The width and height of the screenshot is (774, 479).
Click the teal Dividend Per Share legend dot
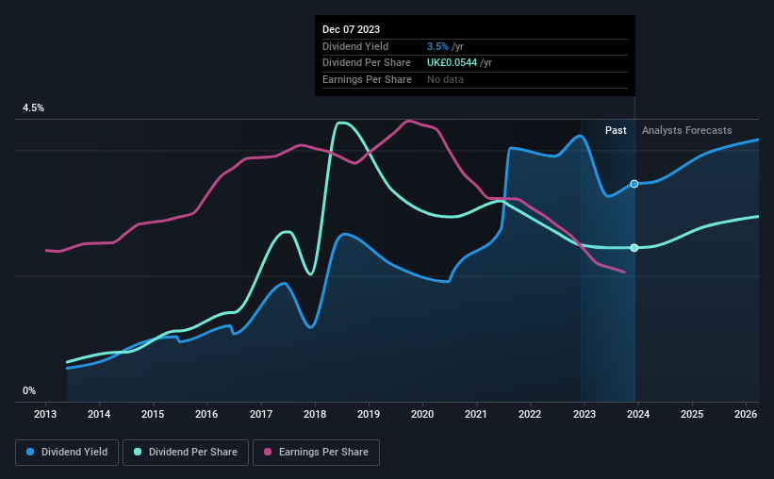pyautogui.click(x=138, y=452)
